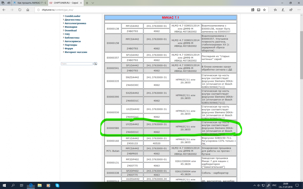Select firmware ID E0000335
This screenshot has width=303, height=189.
[x=113, y=81]
